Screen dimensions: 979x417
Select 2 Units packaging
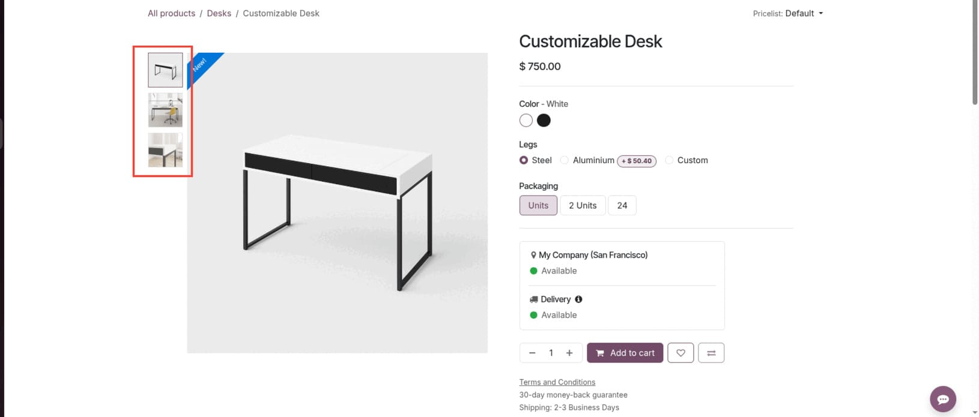(x=583, y=205)
